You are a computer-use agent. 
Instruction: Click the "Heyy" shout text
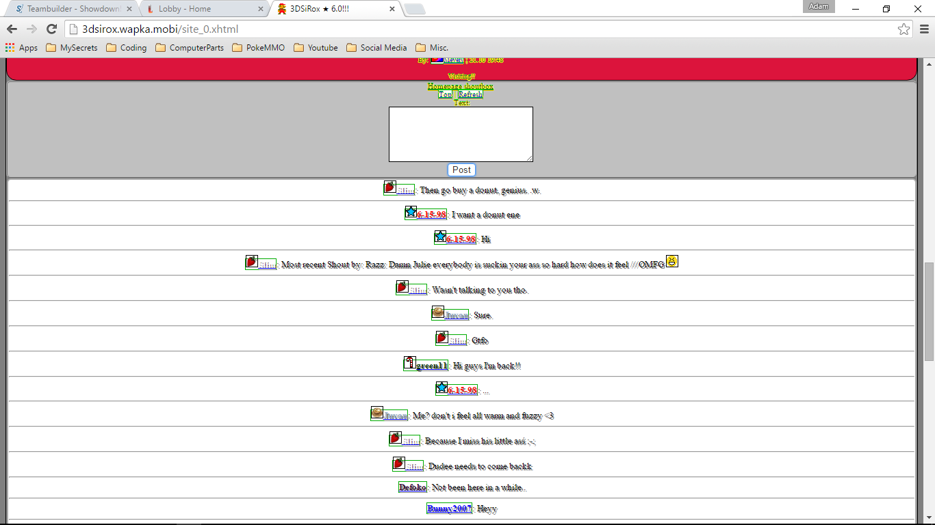[x=487, y=509]
